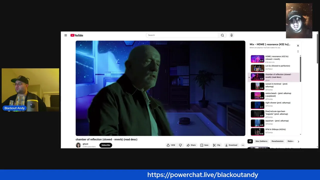Open more actions ellipsis under video
320x180 pixels.
243,145
